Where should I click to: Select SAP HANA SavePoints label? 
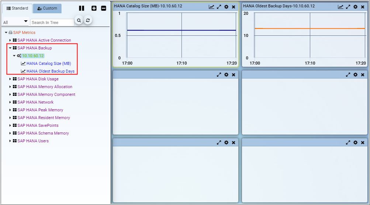[x=38, y=125]
